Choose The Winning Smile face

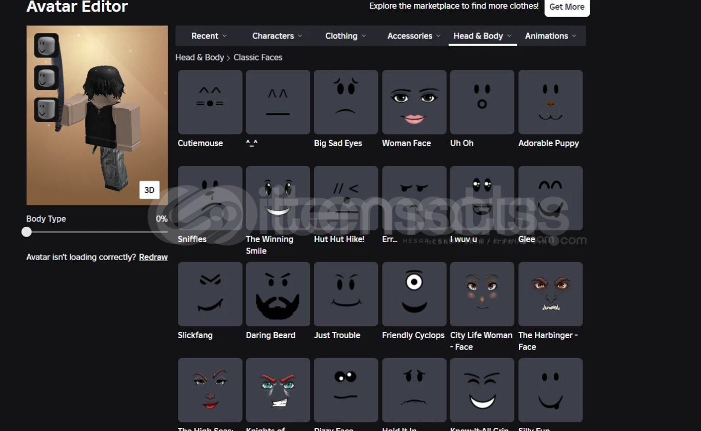click(278, 198)
